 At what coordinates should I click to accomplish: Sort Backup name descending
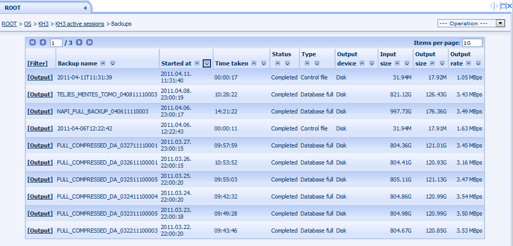pos(113,63)
